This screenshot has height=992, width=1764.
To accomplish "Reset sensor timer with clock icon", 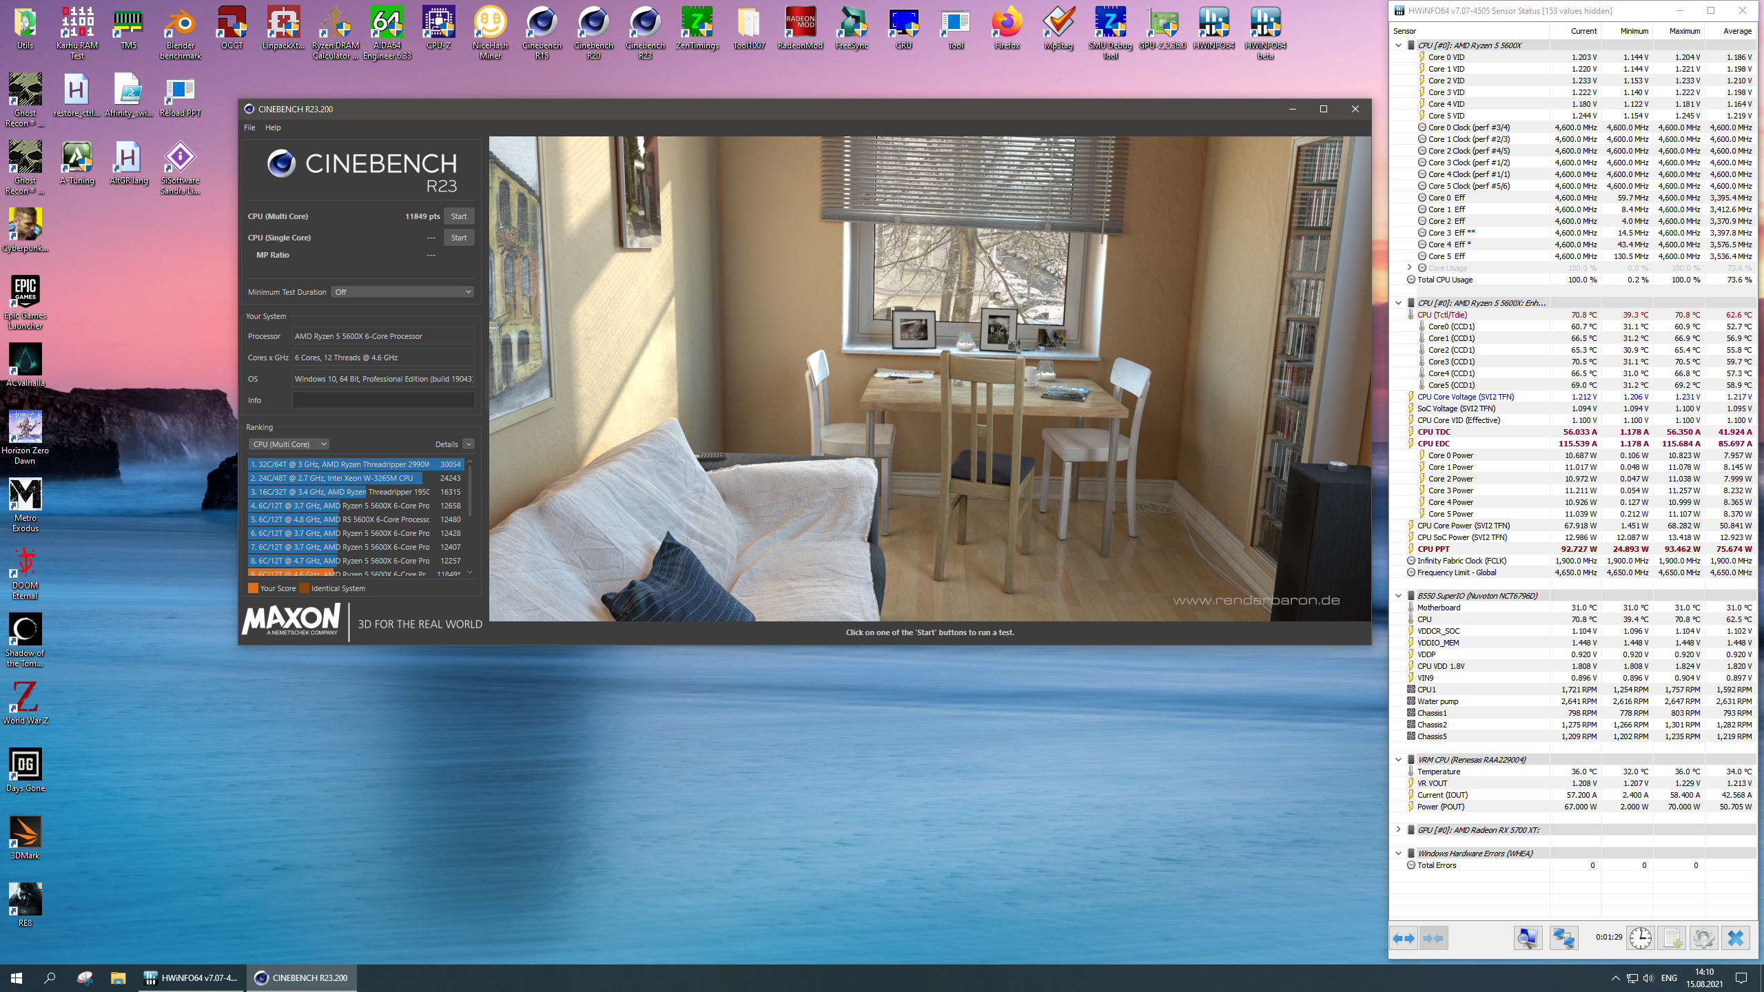I will (1640, 938).
